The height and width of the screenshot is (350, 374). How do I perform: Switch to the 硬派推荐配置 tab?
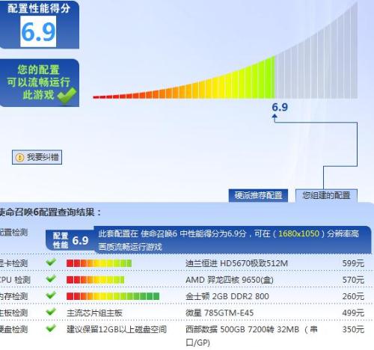coord(258,195)
